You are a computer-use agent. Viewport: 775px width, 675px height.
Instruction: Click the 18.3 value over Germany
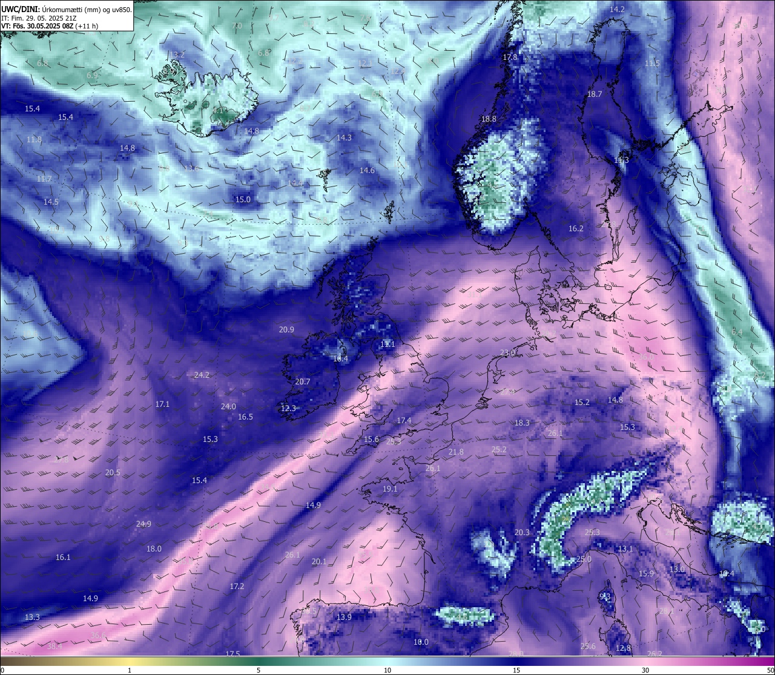[522, 423]
